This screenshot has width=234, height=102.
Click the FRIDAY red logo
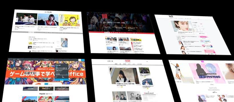point(128,61)
